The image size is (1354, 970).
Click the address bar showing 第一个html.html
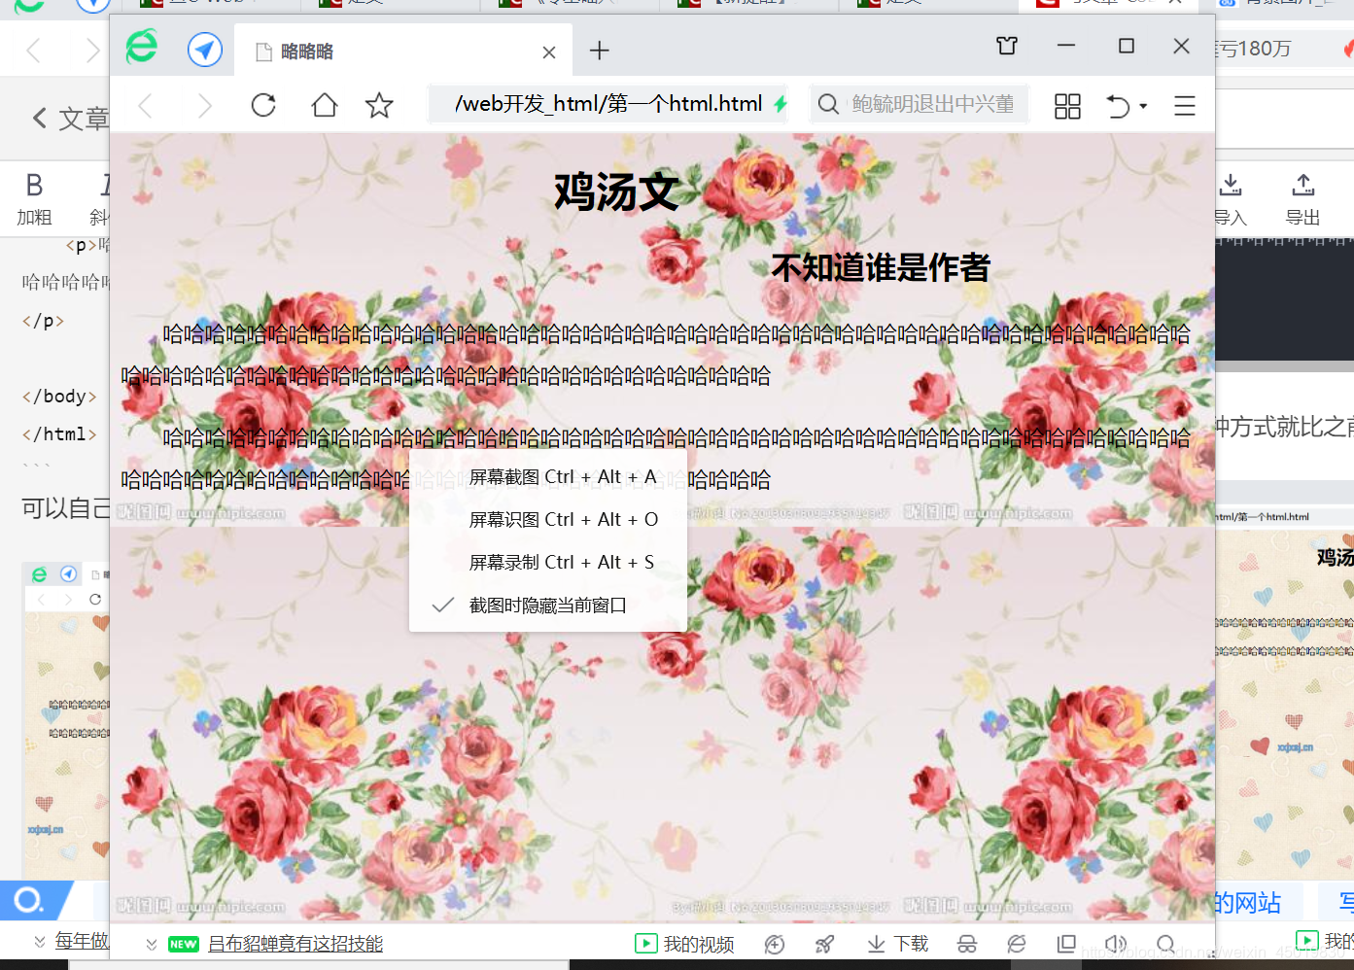[x=608, y=104]
